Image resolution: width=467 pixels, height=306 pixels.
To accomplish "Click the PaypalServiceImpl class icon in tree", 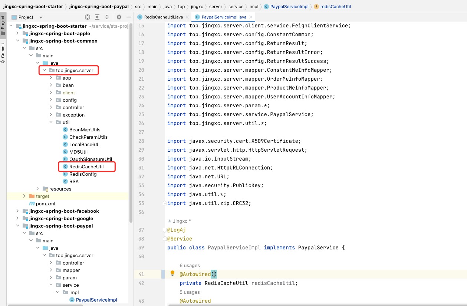I will 72,300.
